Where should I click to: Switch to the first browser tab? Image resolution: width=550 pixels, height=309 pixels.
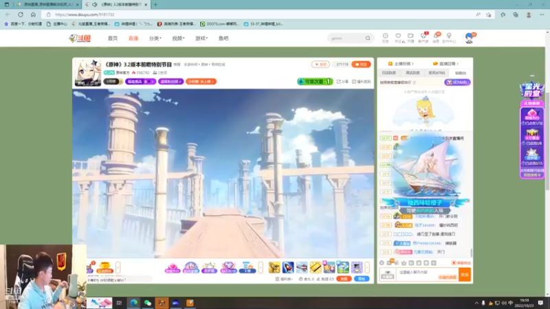point(47,5)
